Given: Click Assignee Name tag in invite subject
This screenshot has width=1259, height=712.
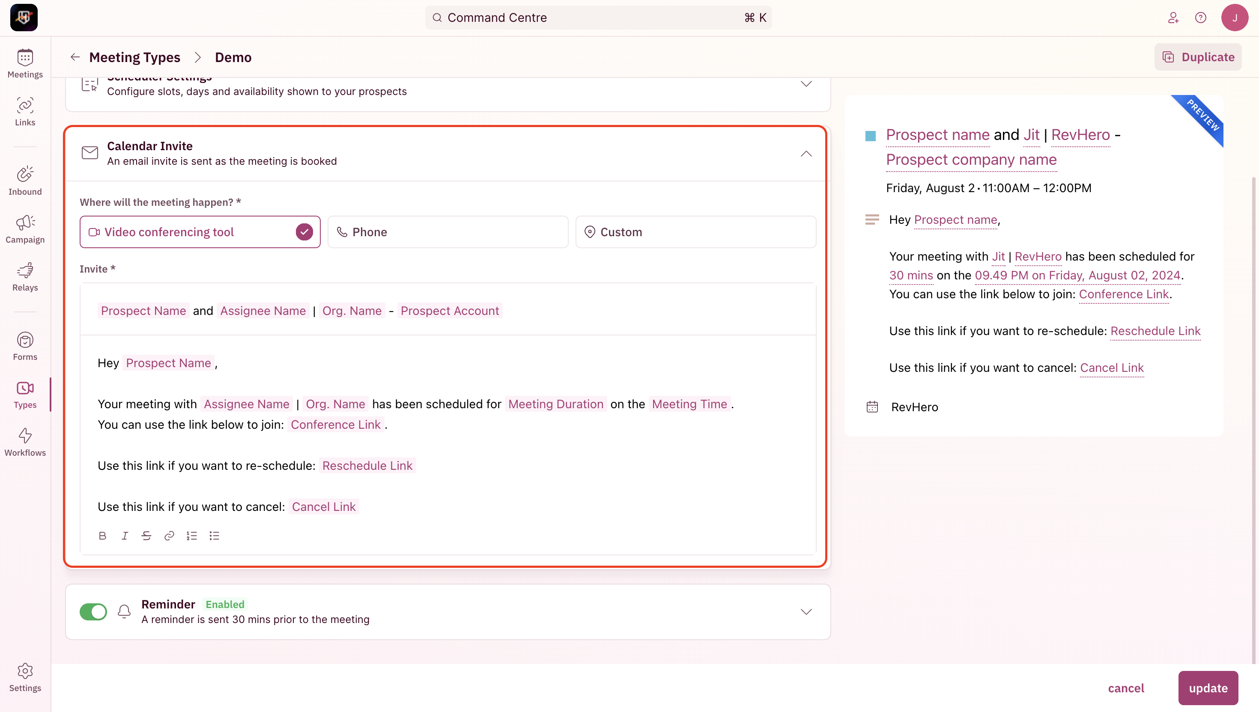Looking at the screenshot, I should click(x=263, y=311).
